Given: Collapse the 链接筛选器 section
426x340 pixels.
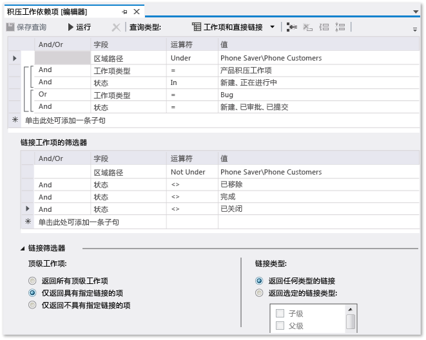Looking at the screenshot, I should 23,249.
